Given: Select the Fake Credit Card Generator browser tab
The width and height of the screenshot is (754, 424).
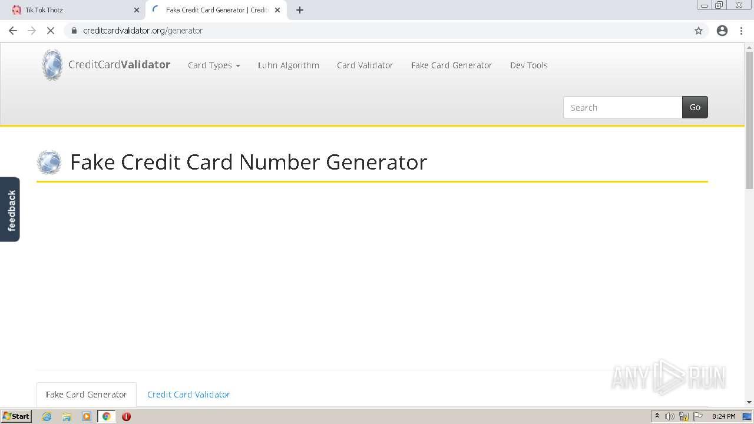Looking at the screenshot, I should [x=217, y=10].
